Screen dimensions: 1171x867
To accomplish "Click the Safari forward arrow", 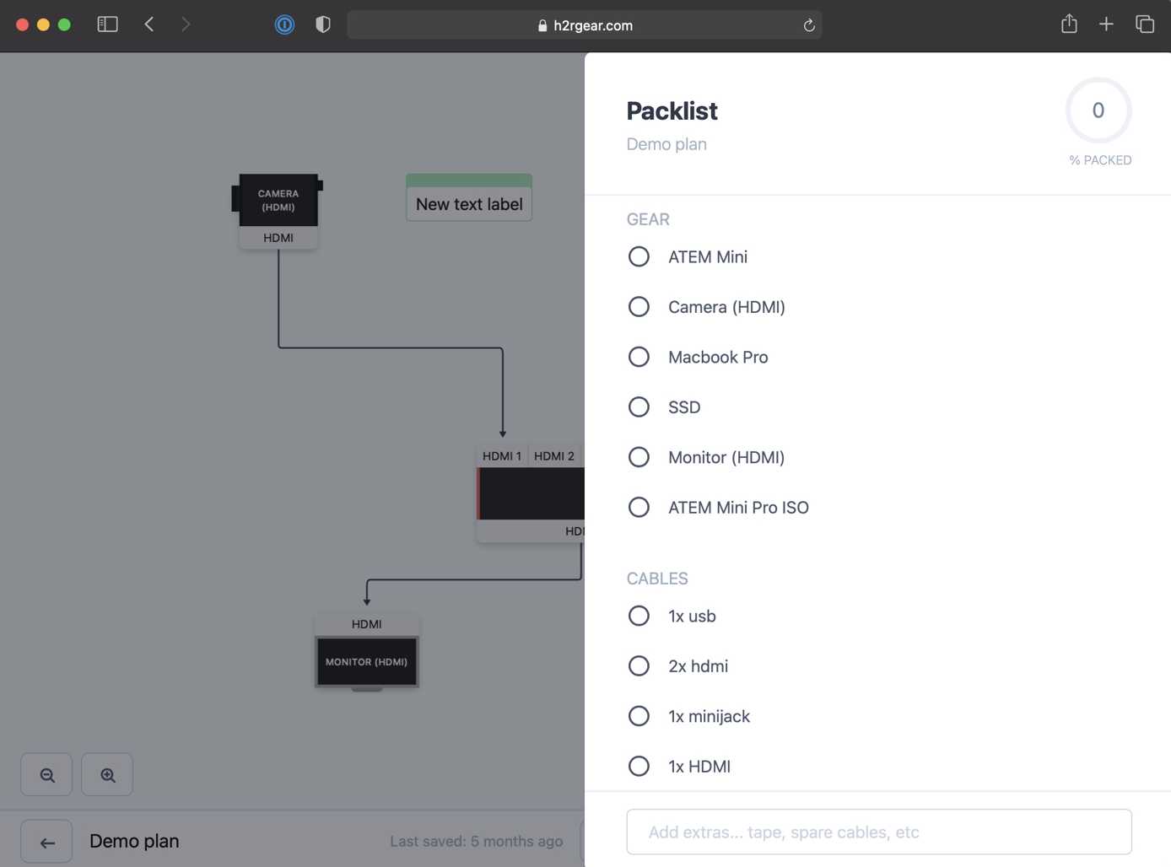I will tap(186, 24).
